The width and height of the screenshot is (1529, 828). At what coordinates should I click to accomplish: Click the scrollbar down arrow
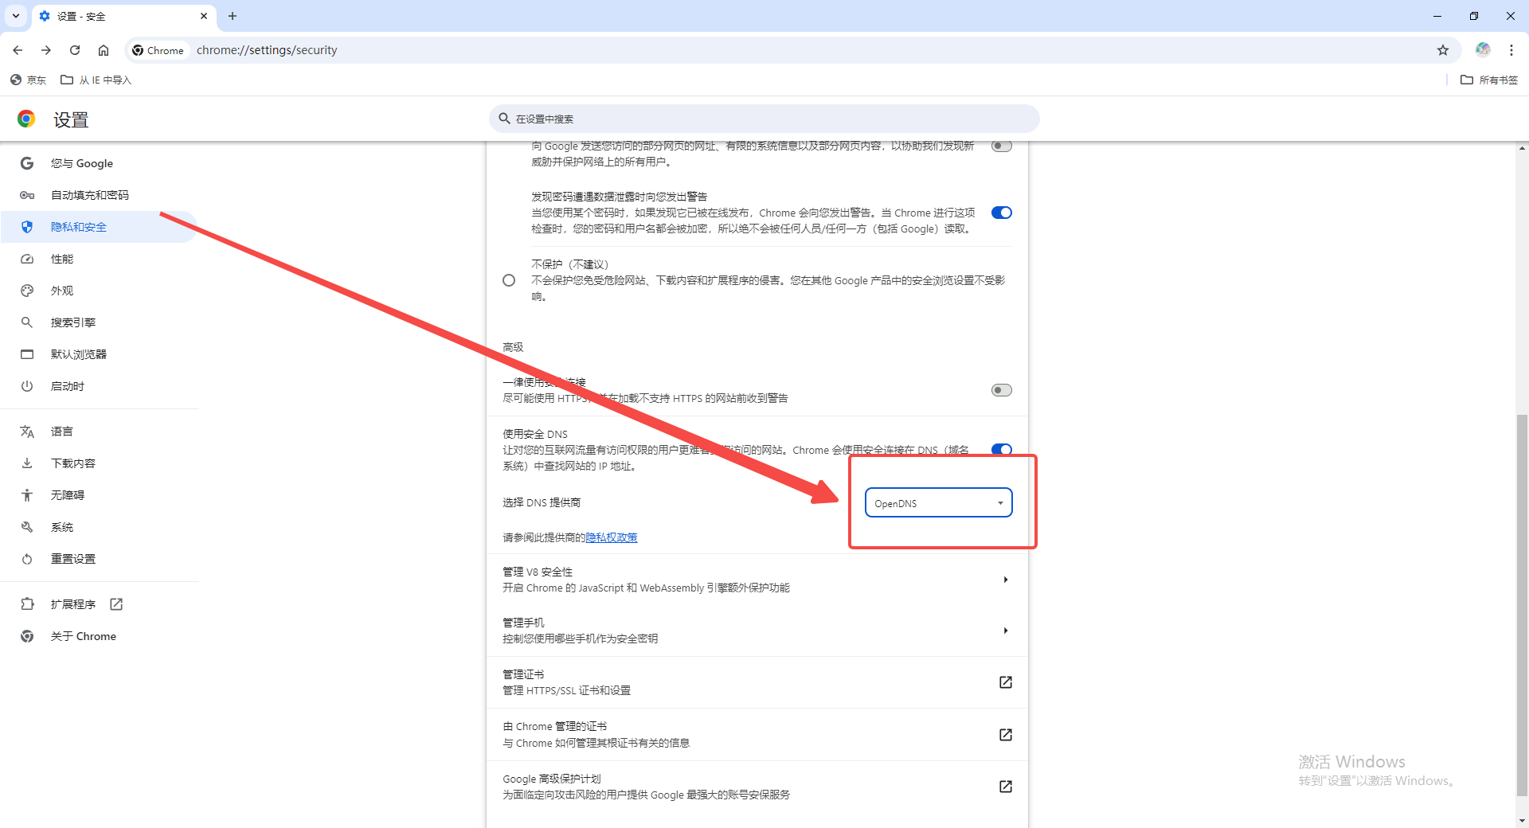1522,821
